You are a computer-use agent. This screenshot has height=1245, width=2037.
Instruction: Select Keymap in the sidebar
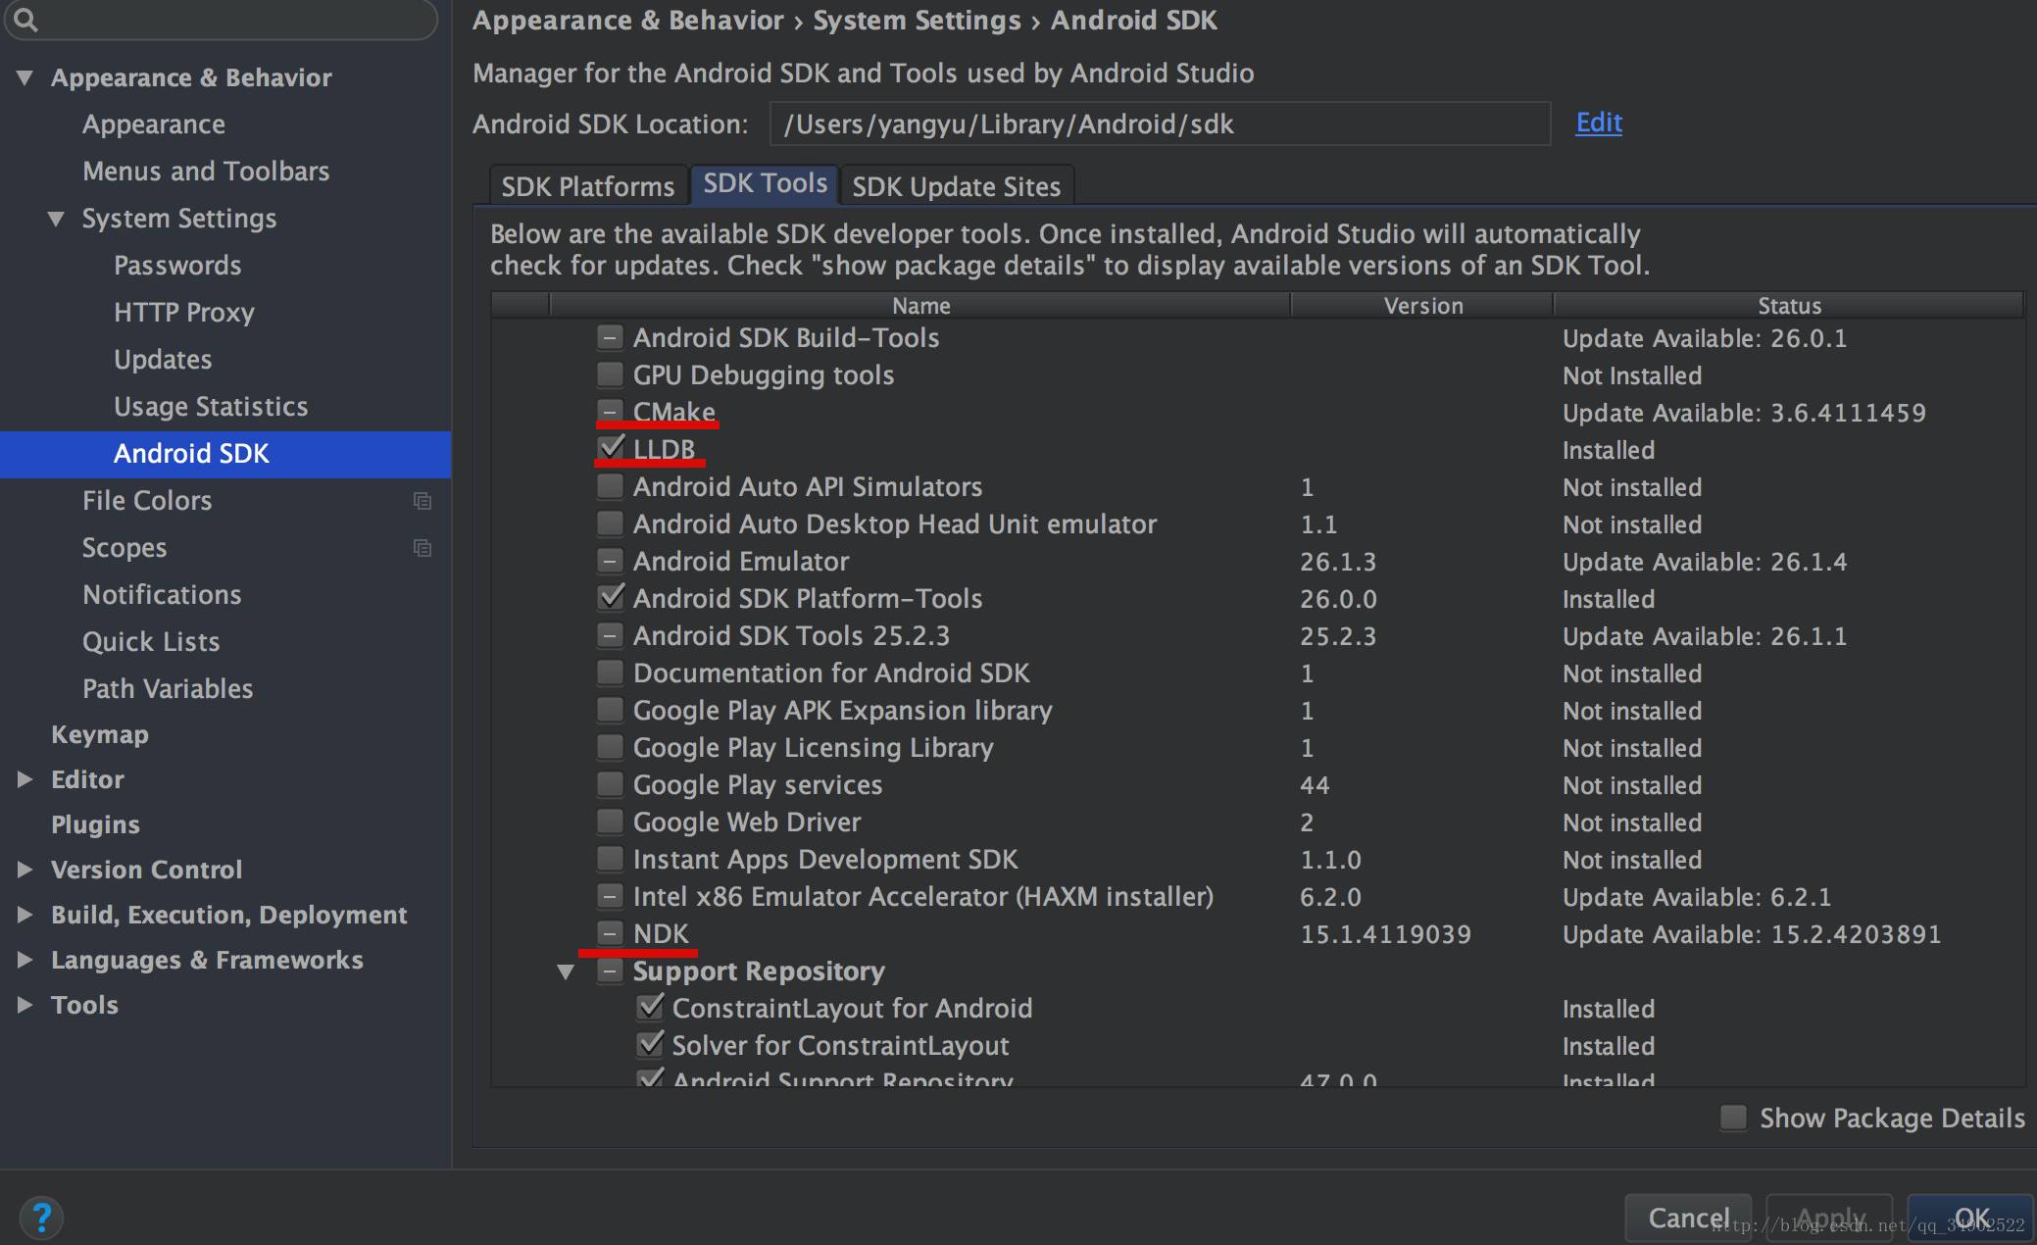100,734
